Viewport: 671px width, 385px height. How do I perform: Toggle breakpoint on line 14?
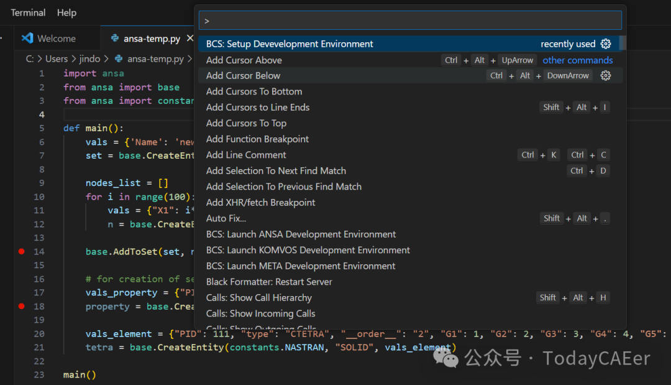tap(21, 251)
